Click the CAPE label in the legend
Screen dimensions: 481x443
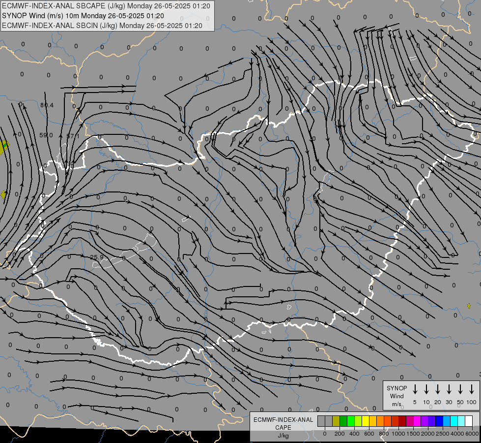click(283, 428)
